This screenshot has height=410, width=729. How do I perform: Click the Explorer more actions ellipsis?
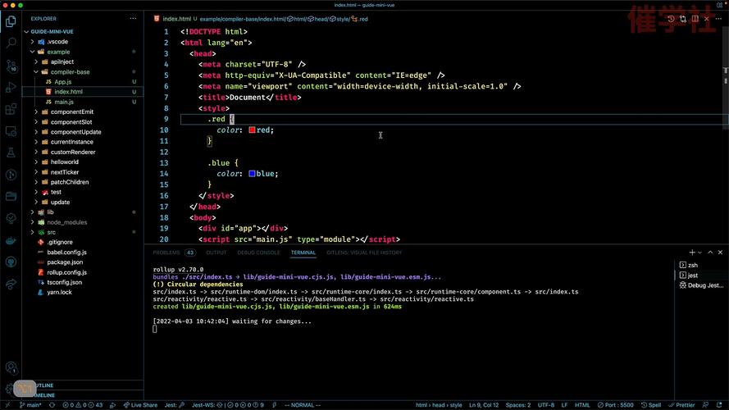(134, 19)
